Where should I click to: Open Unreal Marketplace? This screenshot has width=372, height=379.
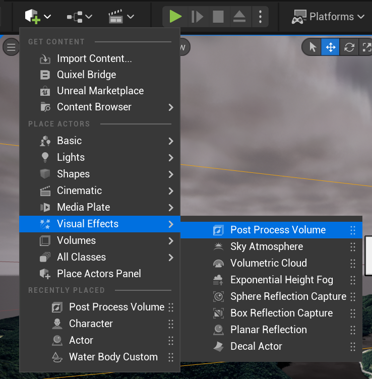(x=100, y=91)
